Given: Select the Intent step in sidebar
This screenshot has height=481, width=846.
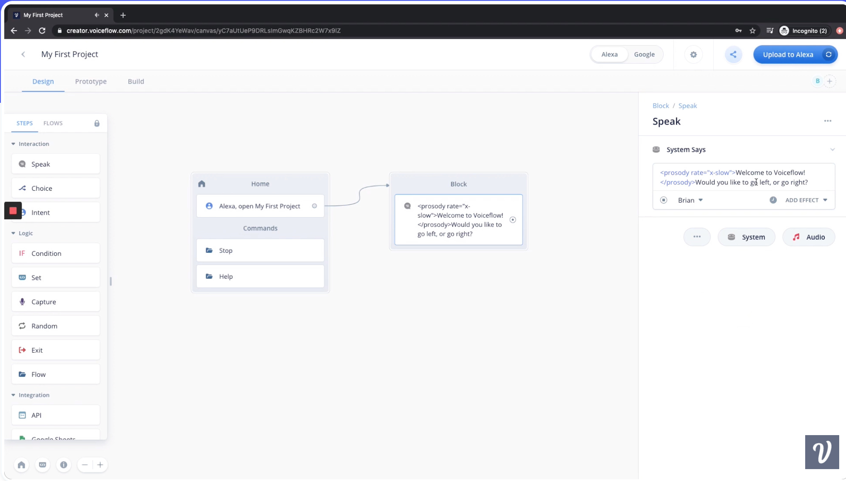Looking at the screenshot, I should (56, 212).
